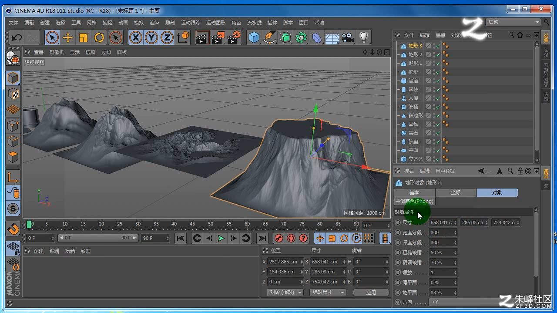Open the 文件 menu

click(13, 23)
